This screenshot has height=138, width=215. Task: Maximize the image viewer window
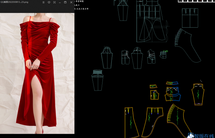[65, 3]
